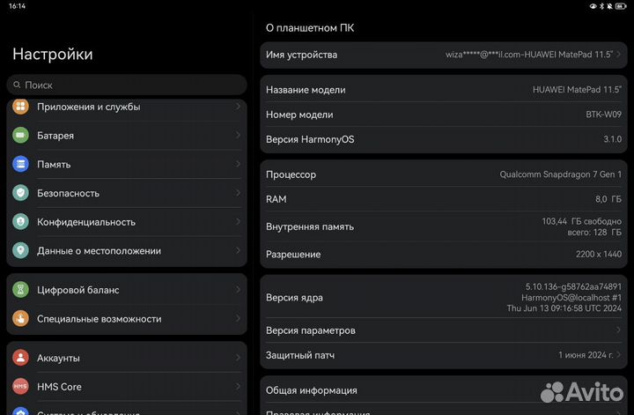Tap the Bluetooth status icon
The image size is (634, 415).
[601, 6]
